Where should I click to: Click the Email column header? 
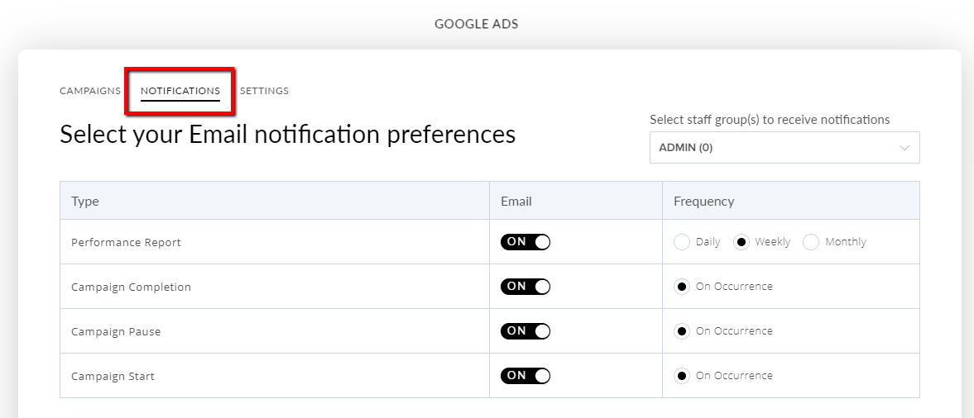(x=516, y=202)
